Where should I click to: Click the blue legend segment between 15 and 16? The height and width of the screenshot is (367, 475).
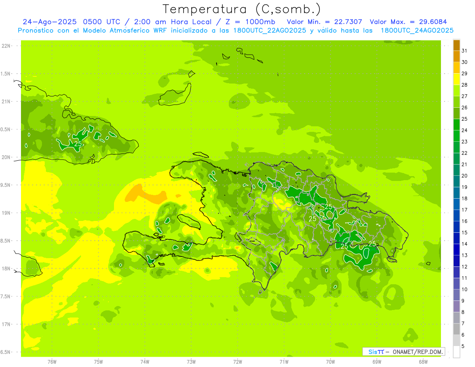coord(456,227)
